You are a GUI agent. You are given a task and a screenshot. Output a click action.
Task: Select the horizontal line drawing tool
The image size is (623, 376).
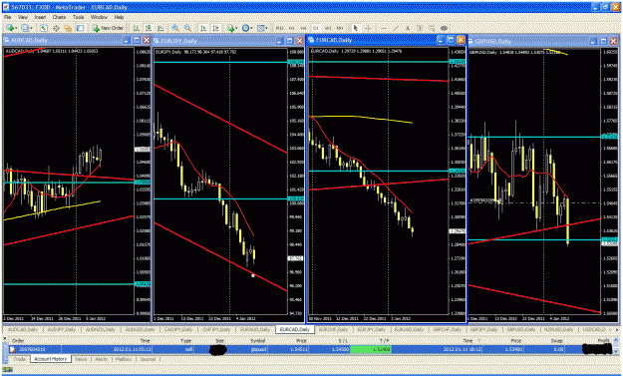[384, 28]
